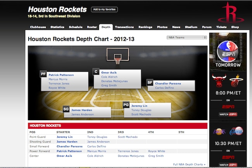This screenshot has height=168, width=252.
Task: Click Greg Smith in the court chart
Action: 109,85
